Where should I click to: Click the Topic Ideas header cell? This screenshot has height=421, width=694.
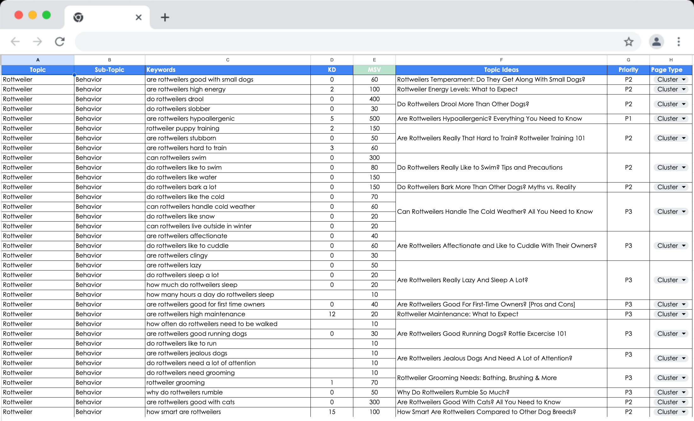click(501, 70)
